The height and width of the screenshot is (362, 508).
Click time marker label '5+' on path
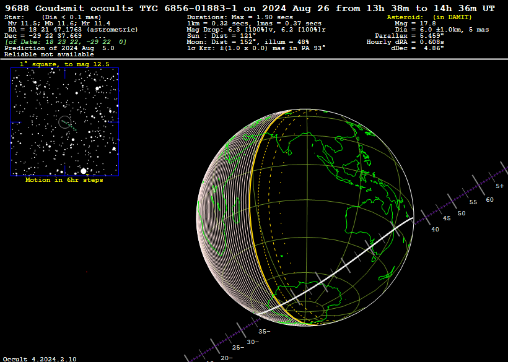500,186
